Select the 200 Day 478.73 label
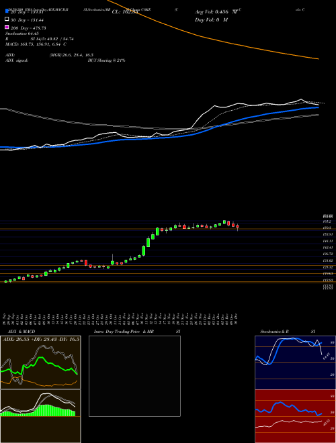Viewport: 336px width, 443px height. click(28, 28)
